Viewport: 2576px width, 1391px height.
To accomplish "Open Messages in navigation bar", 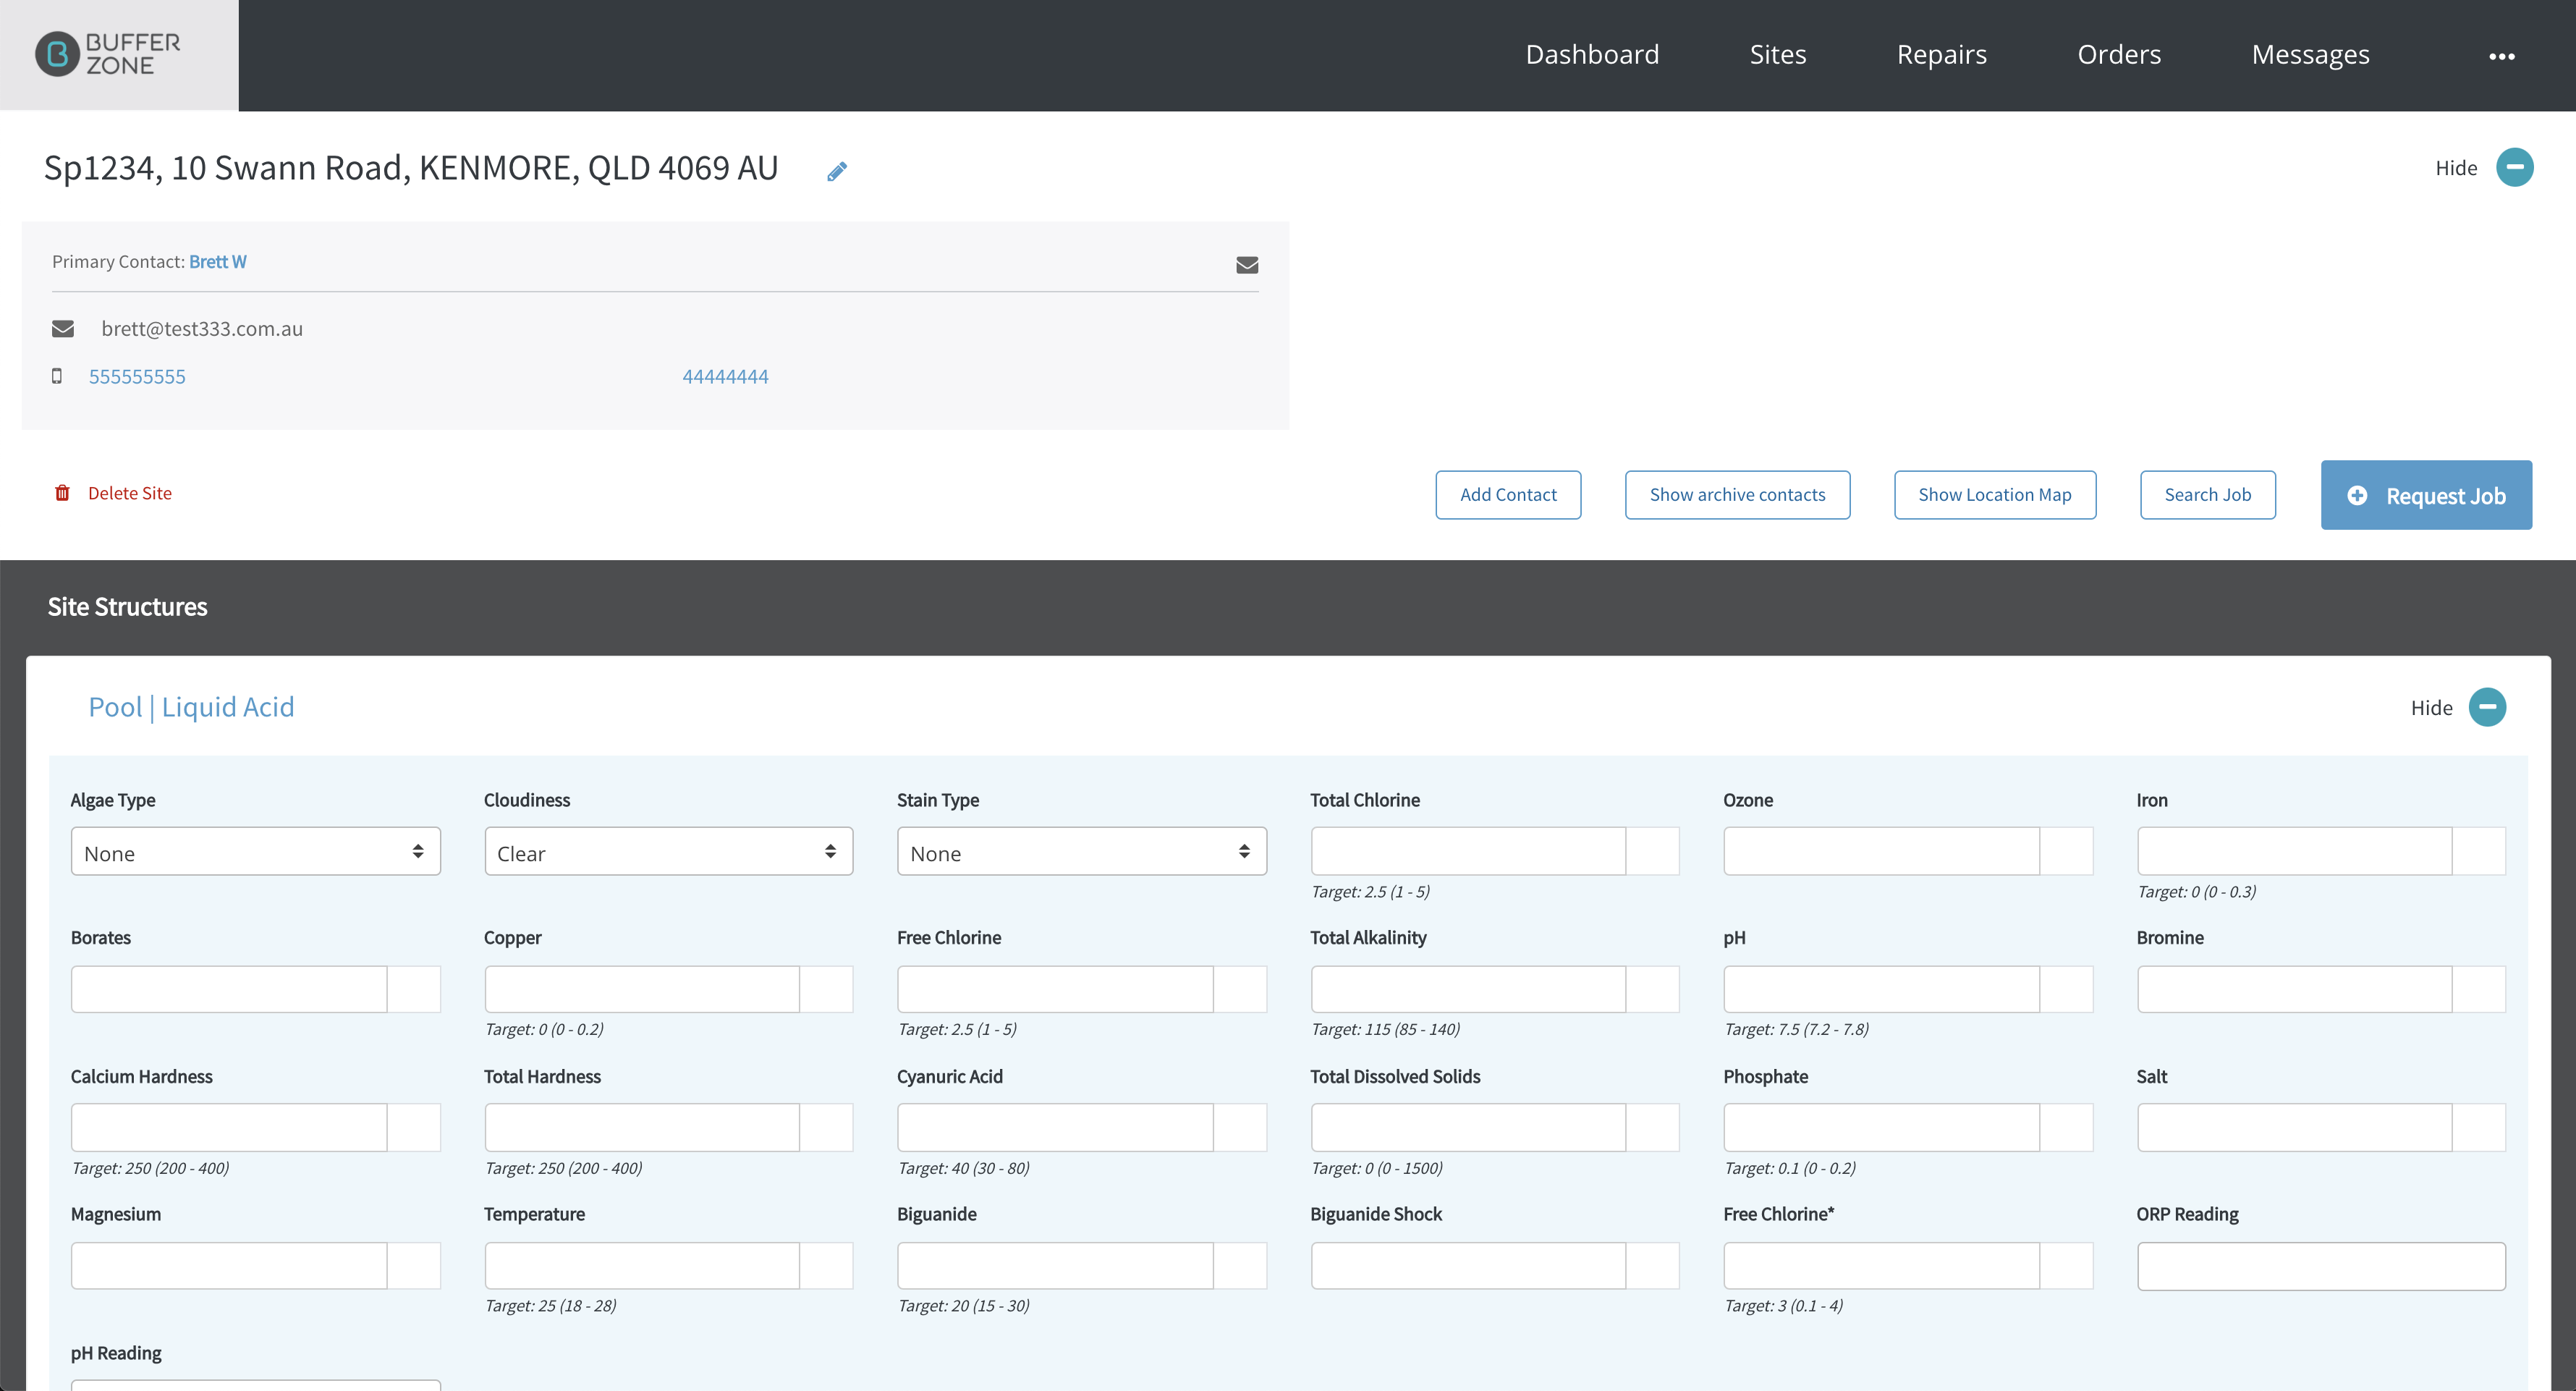I will [x=2310, y=54].
